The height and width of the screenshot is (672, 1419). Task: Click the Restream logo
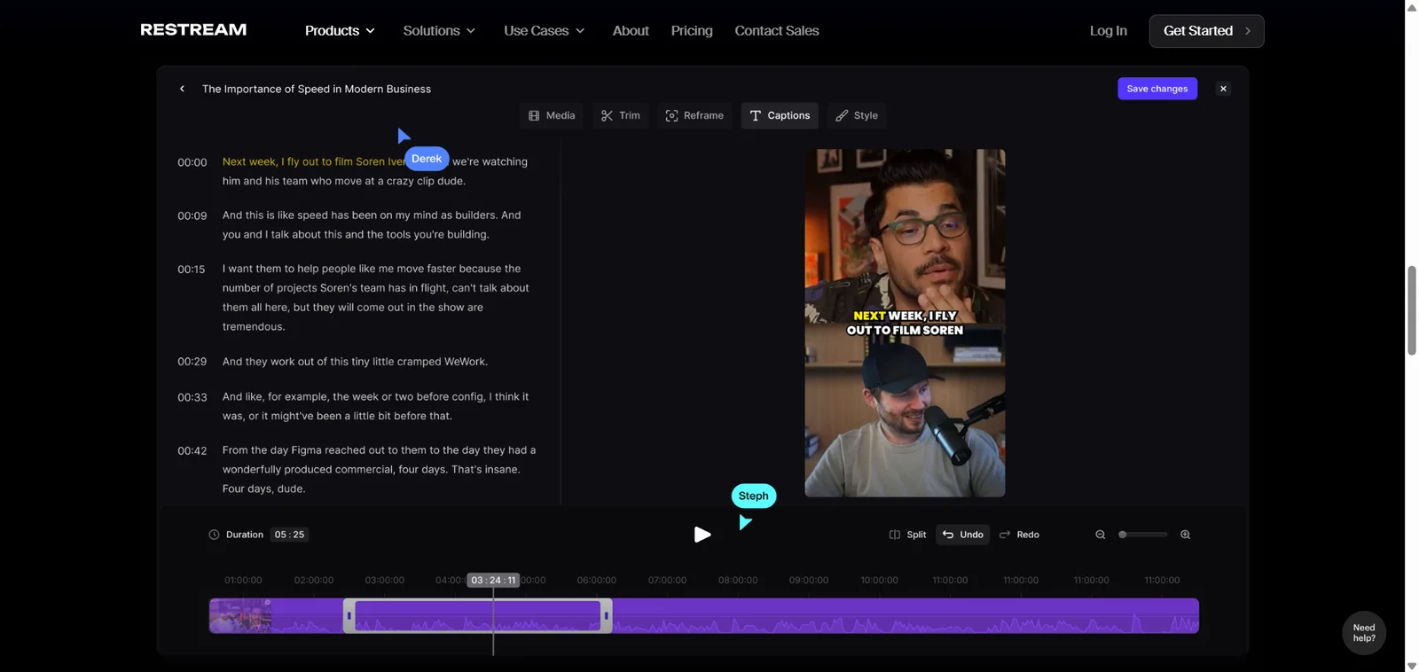coord(193,30)
